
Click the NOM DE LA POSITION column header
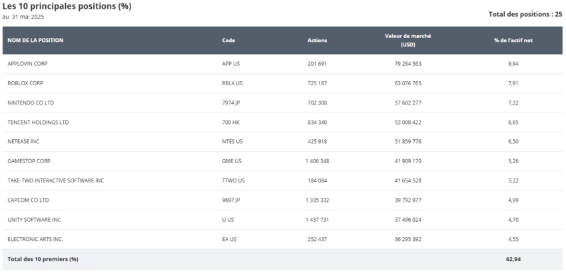(35, 40)
